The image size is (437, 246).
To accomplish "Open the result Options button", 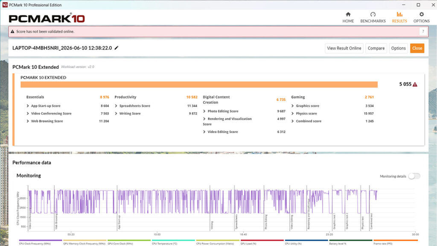I will [x=398, y=48].
